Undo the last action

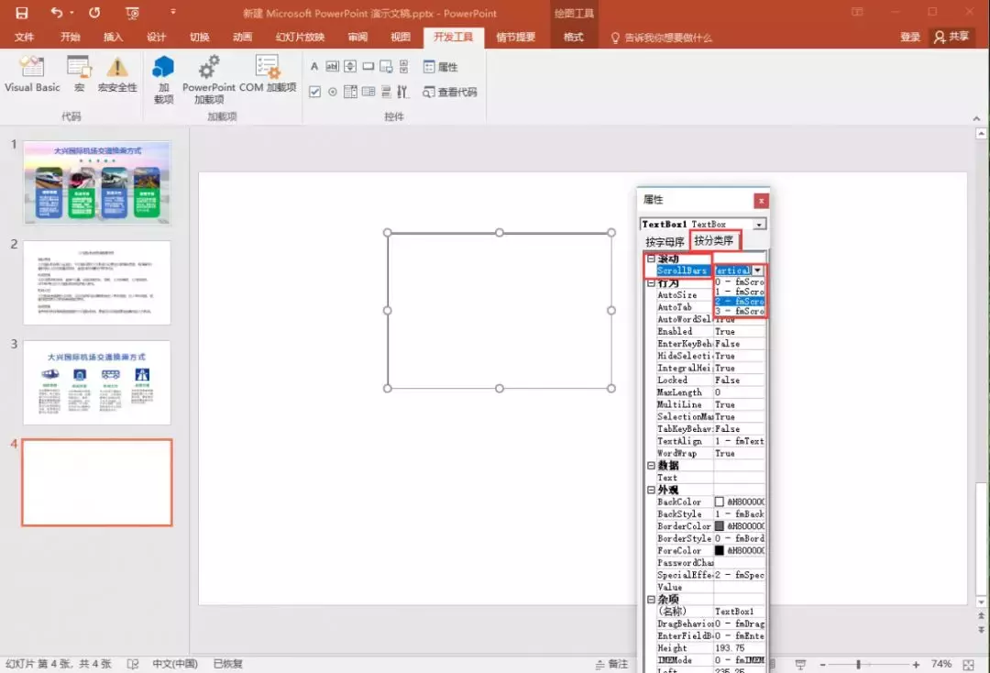coord(56,13)
